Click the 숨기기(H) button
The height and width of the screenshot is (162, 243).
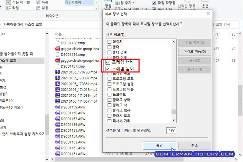(x=195, y=69)
